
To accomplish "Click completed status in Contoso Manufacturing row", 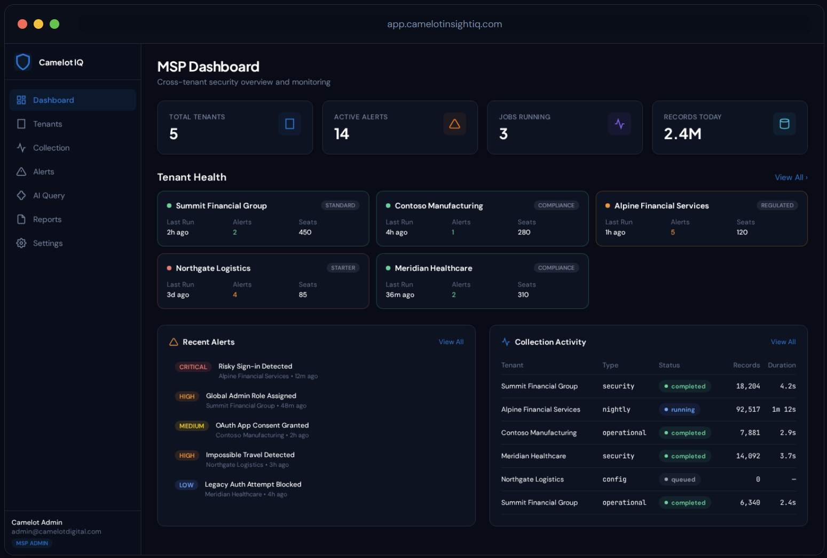I will (684, 433).
